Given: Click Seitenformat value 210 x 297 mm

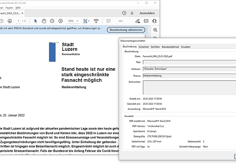Looking at the screenshot, I should 154,141.
